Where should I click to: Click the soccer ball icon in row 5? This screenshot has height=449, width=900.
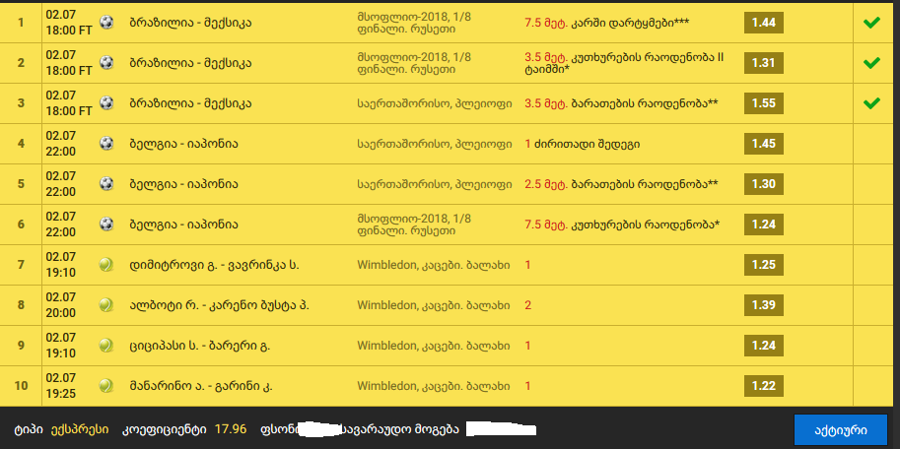point(106,184)
